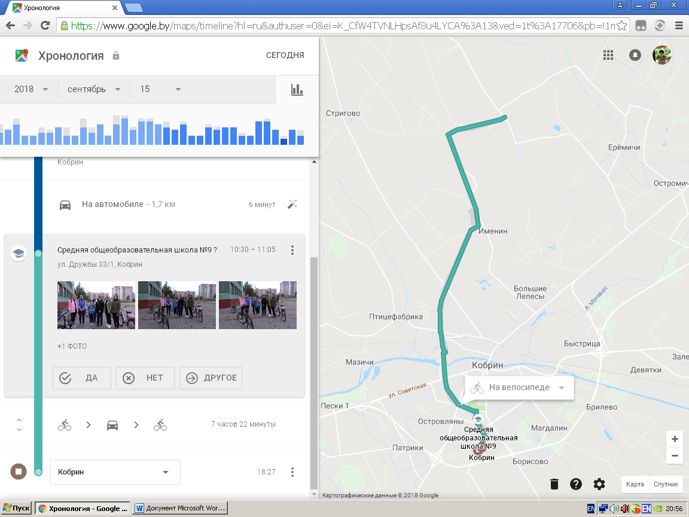Bookmark this page with the star

pos(621,26)
